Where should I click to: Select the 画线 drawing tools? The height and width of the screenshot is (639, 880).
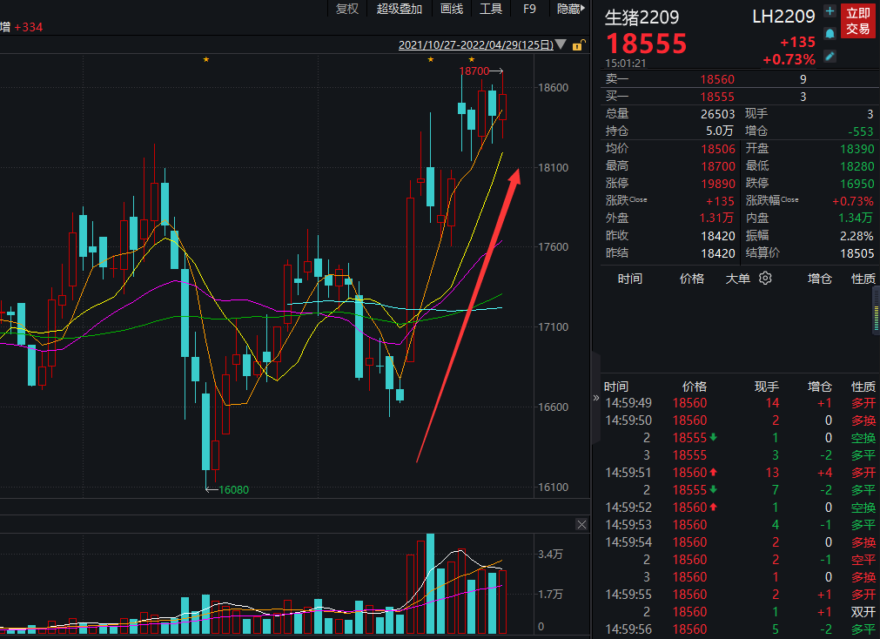tap(452, 9)
